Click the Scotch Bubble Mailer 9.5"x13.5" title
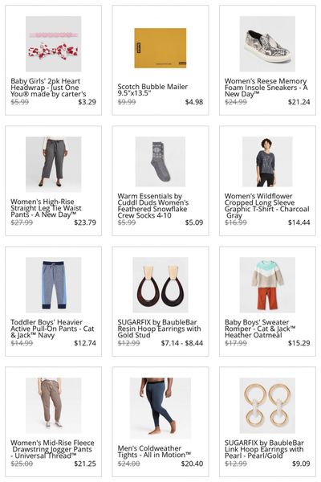Image resolution: width=321 pixels, height=482 pixels. 152,90
